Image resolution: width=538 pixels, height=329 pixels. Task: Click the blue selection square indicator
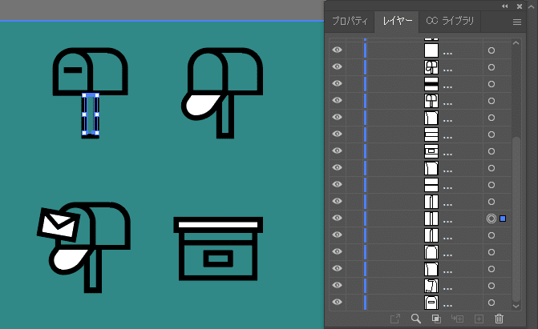click(503, 219)
